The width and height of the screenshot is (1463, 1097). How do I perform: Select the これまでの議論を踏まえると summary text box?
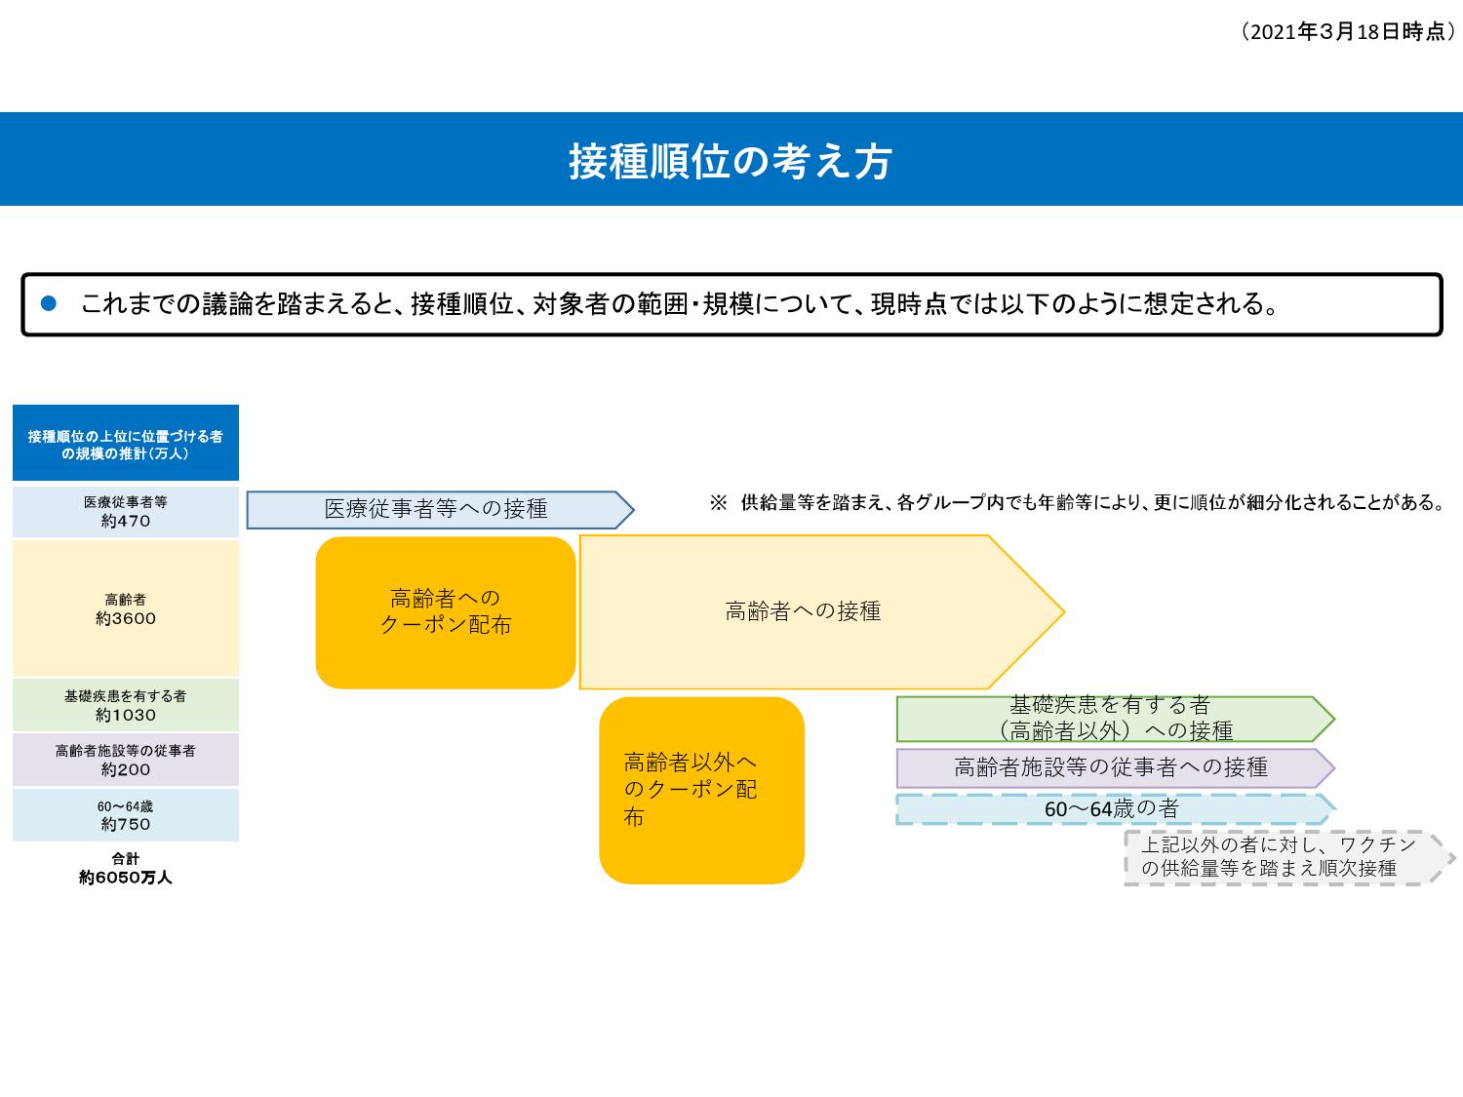click(x=731, y=304)
